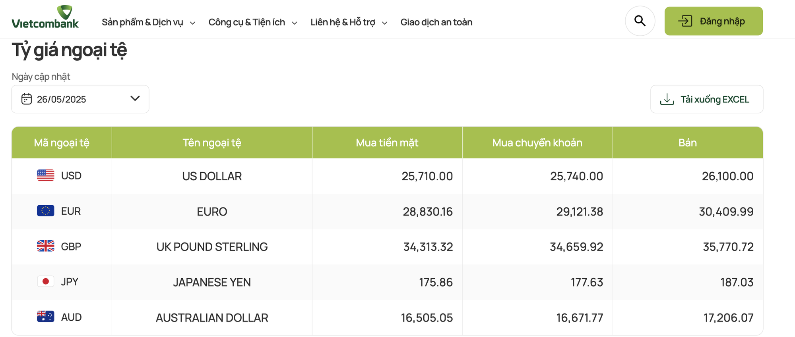Select the Mua tiền mặt column header
Viewport: 795px width, 337px height.
point(387,143)
